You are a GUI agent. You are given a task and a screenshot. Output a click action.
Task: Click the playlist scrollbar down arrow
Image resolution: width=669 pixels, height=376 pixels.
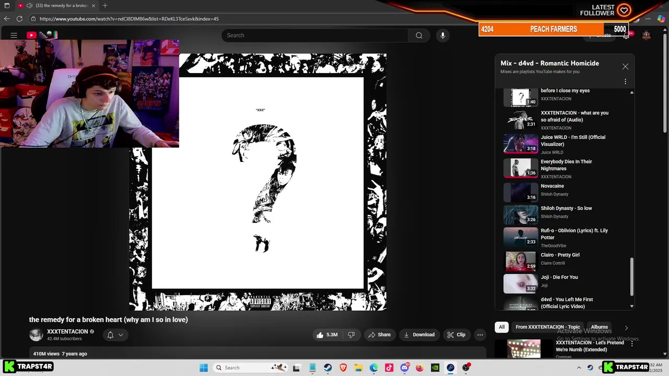pyautogui.click(x=632, y=307)
